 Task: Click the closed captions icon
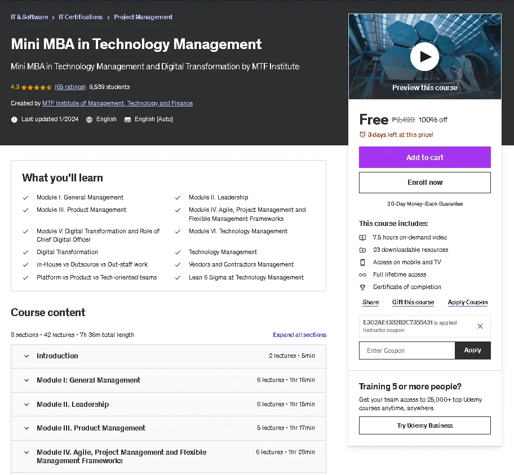127,119
